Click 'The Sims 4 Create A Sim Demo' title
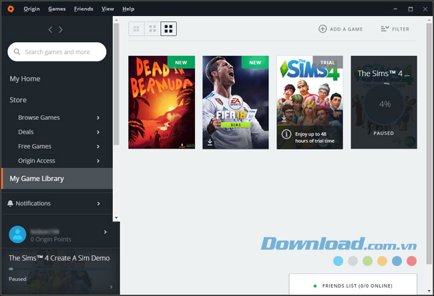Screen dimensions: 434x296 pos(59,258)
